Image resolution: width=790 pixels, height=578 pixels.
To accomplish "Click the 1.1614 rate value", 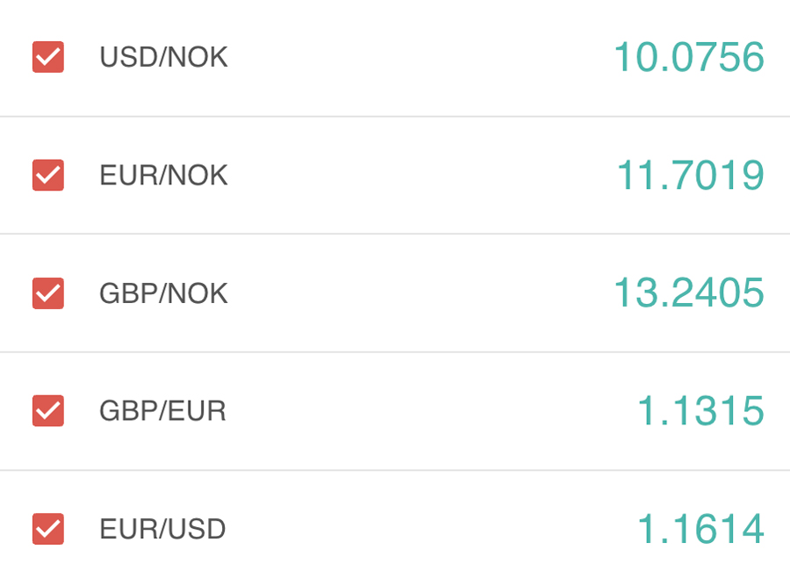I will pos(700,529).
